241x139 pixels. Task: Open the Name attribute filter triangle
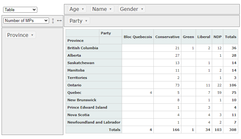click(x=110, y=9)
